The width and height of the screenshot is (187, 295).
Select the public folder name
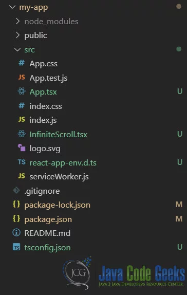[x=36, y=35]
